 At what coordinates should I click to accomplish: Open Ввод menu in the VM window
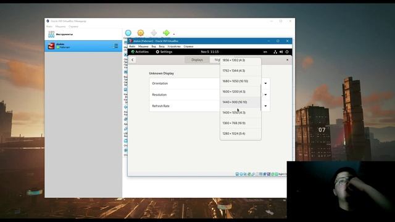[x=162, y=47]
